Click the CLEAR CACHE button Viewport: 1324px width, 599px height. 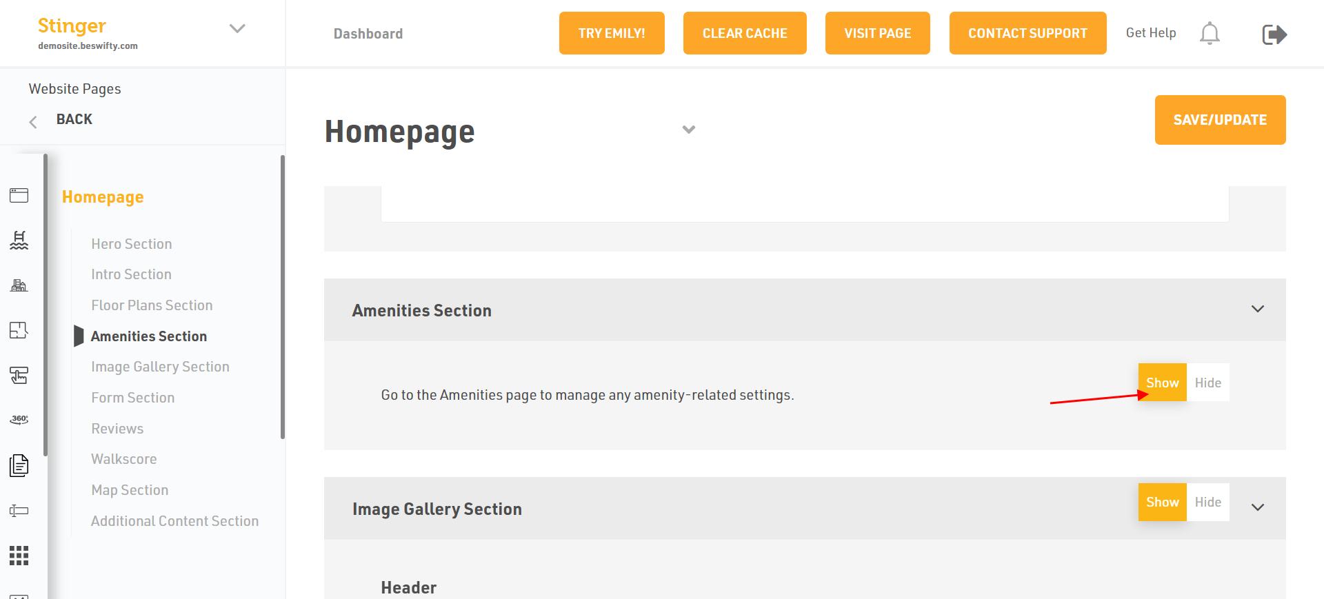point(745,33)
